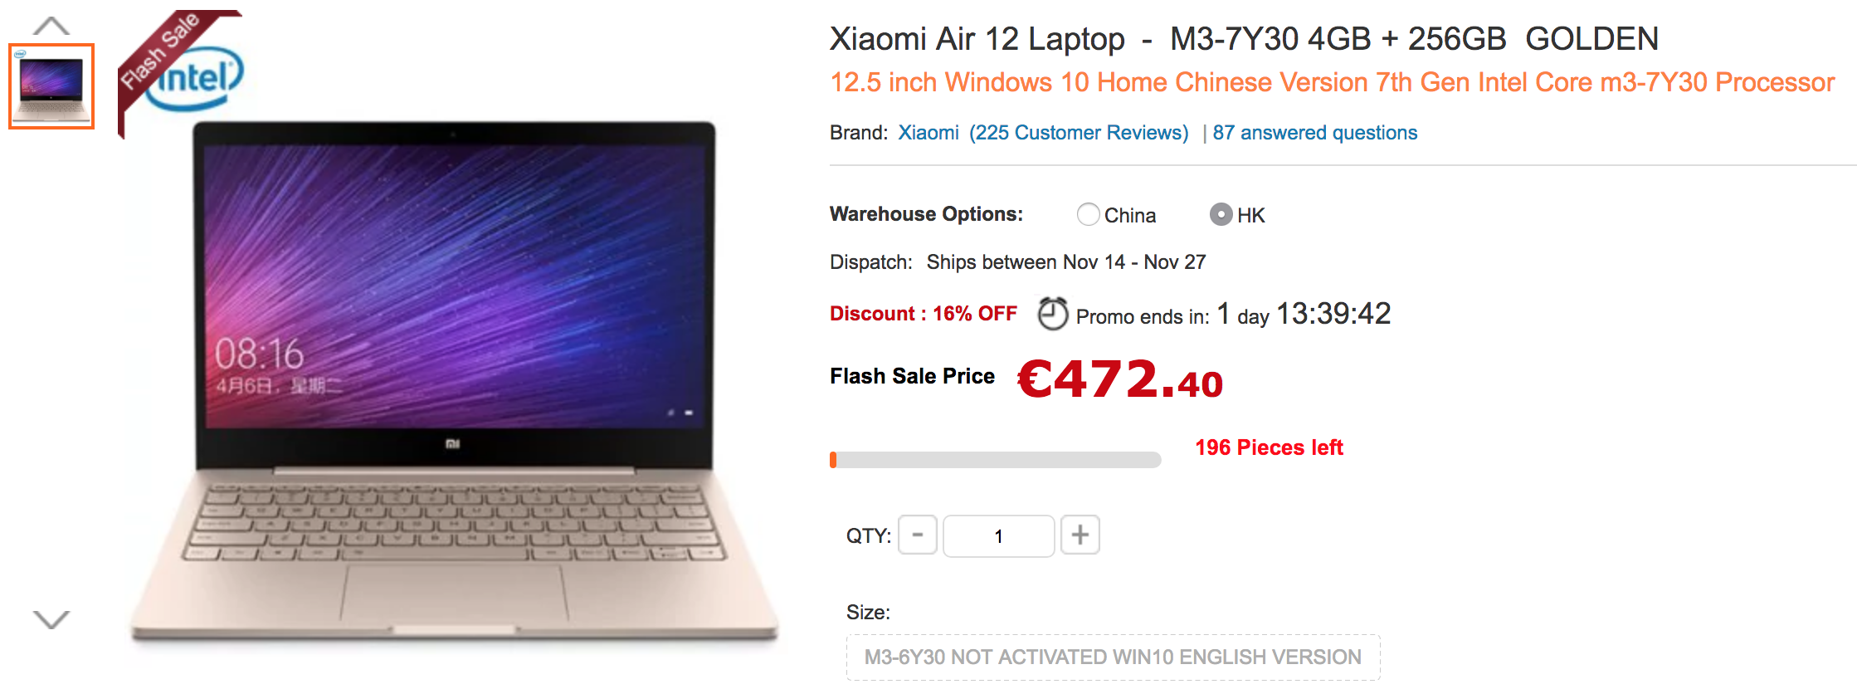Select the laptop thumbnail image

coord(51,86)
